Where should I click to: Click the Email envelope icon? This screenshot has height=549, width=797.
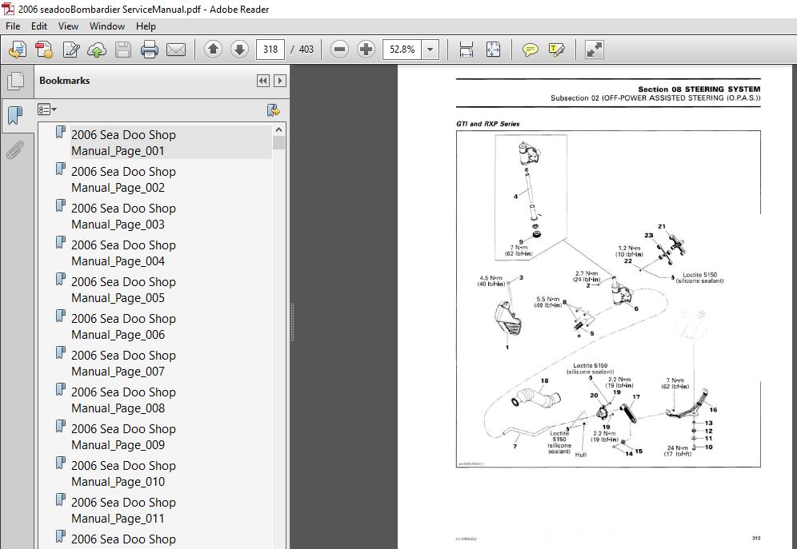[x=176, y=50]
